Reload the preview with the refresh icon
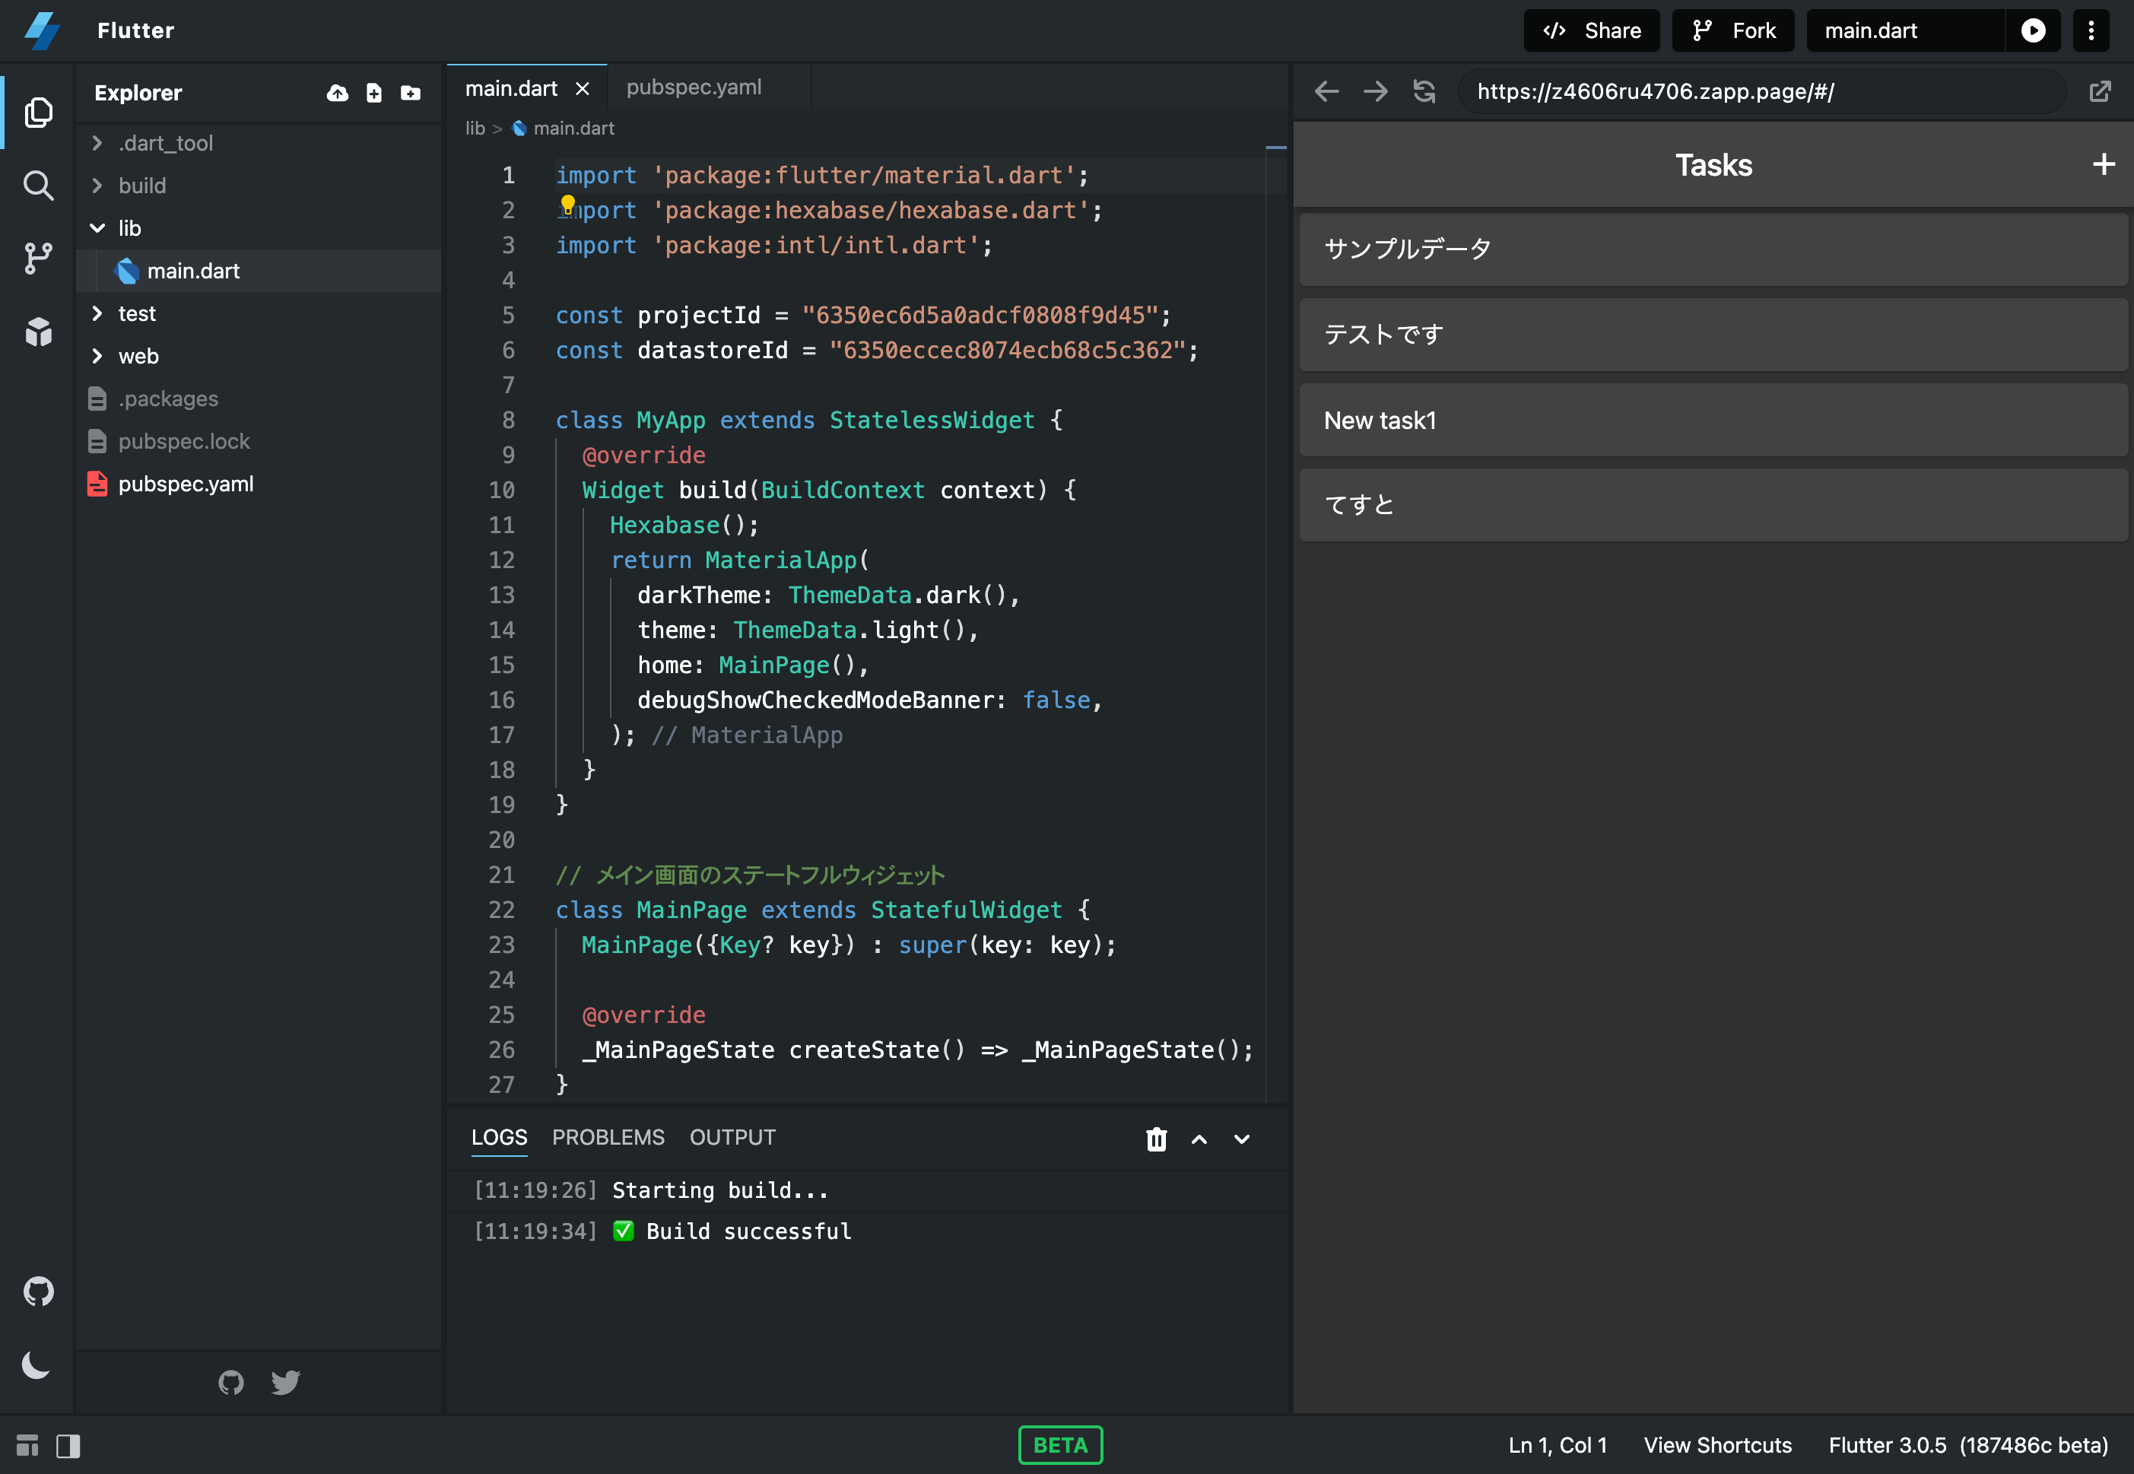The height and width of the screenshot is (1474, 2134). 1424,91
